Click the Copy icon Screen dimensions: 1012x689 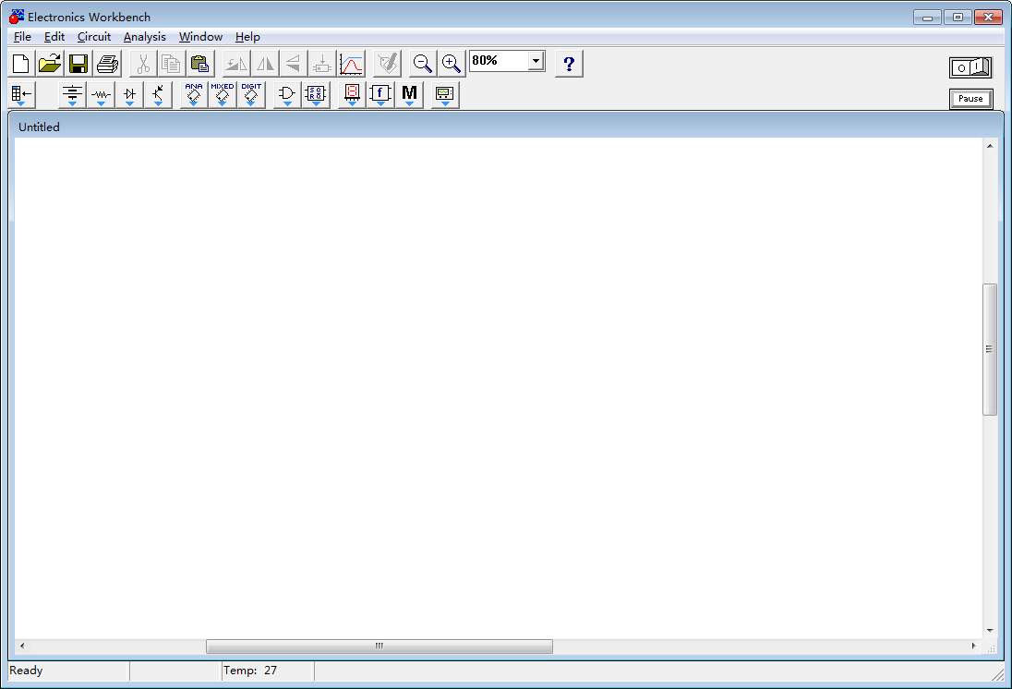[172, 64]
